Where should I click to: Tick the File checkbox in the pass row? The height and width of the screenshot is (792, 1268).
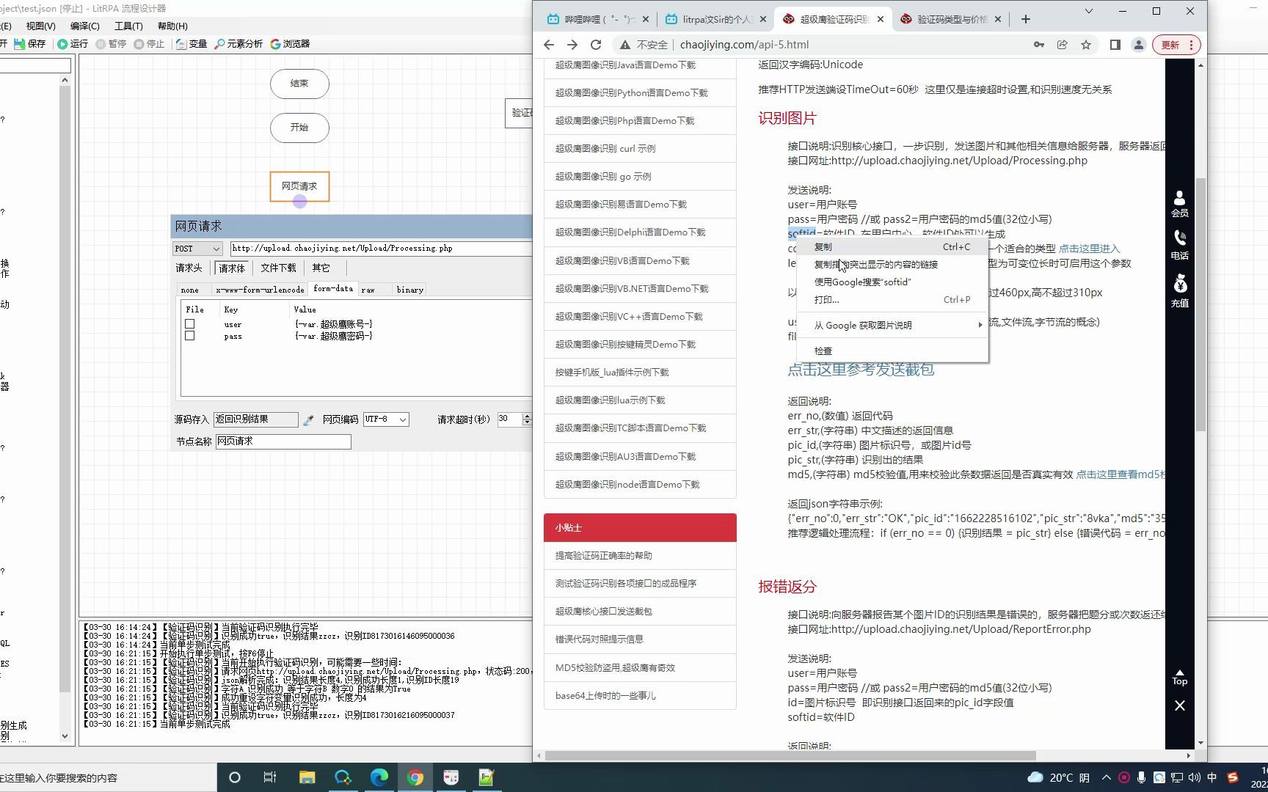(189, 336)
